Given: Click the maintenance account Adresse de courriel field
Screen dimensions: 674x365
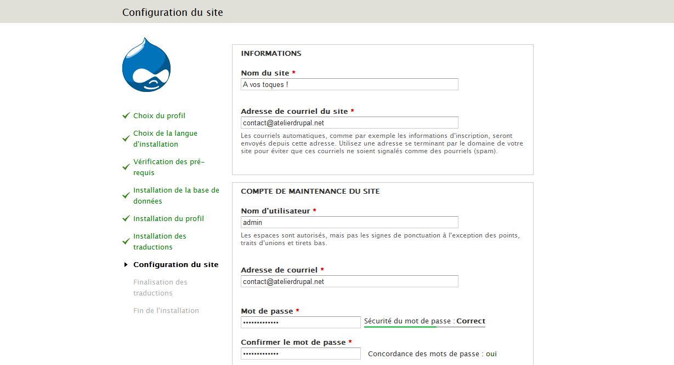Looking at the screenshot, I should [349, 281].
